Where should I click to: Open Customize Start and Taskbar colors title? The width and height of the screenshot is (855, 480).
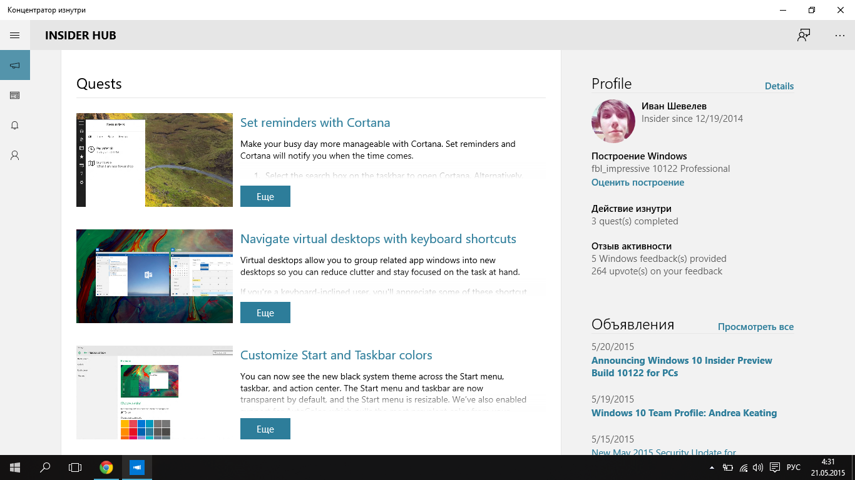click(336, 355)
